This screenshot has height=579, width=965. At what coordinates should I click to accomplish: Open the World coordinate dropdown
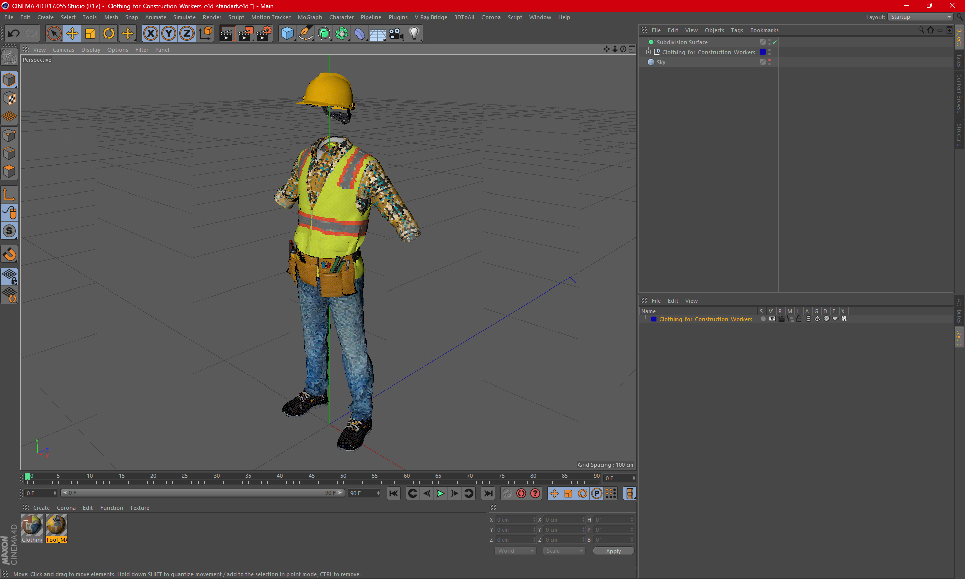click(x=515, y=551)
